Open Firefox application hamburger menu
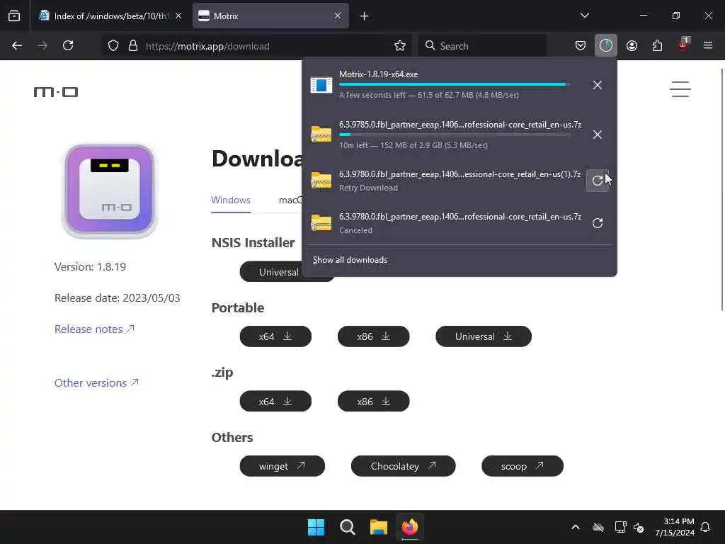This screenshot has height=544, width=725. click(x=708, y=46)
